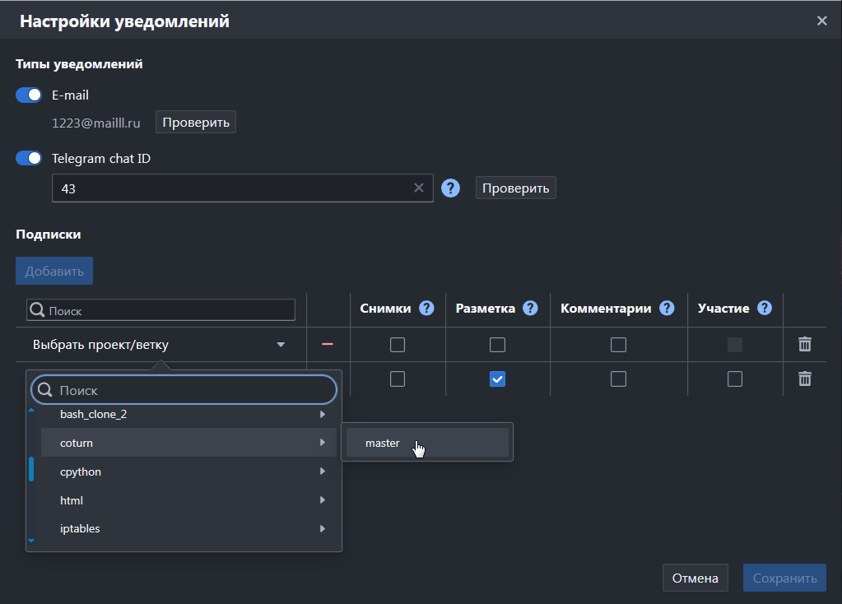
Task: Click the project list scrollbar thumb
Action: (x=31, y=469)
